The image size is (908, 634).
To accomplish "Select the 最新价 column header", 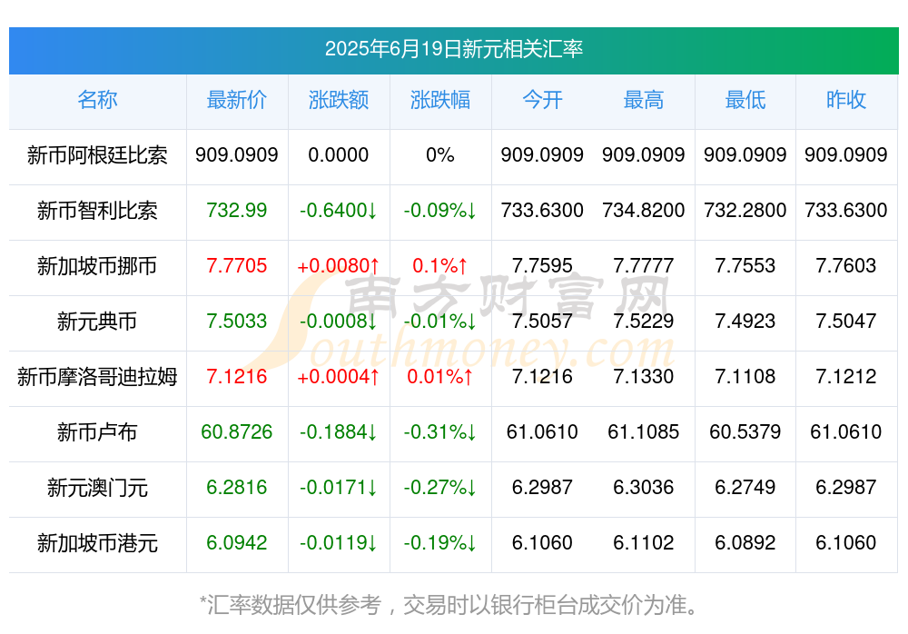I will 236,100.
